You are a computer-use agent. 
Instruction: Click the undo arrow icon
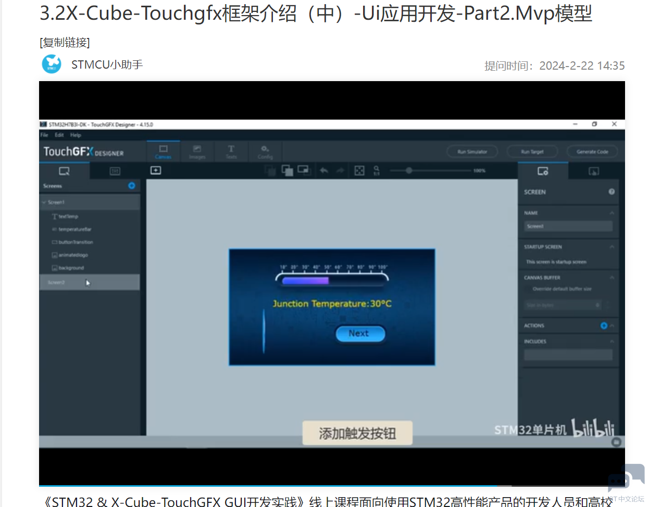[x=324, y=171]
